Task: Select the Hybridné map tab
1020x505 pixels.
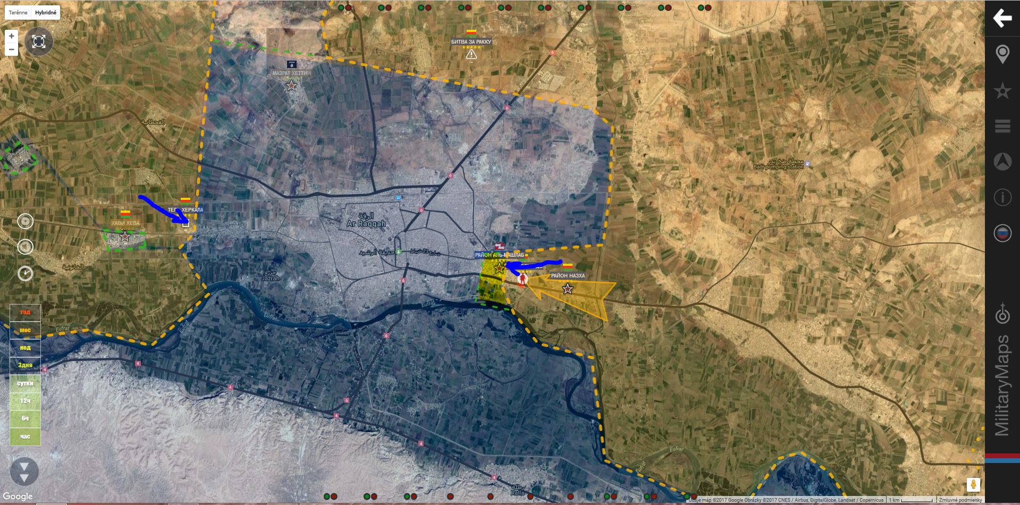Action: point(45,12)
